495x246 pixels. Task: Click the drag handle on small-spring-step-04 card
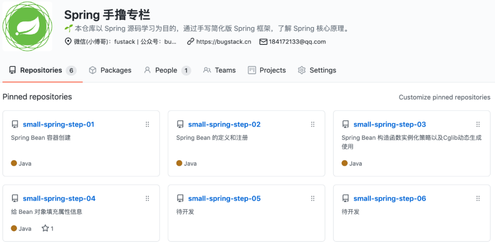(x=148, y=199)
